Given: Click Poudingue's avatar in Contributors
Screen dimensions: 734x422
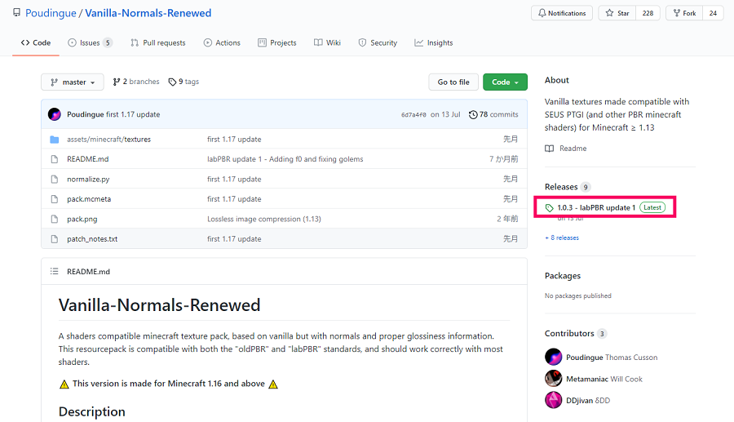Looking at the screenshot, I should [553, 357].
